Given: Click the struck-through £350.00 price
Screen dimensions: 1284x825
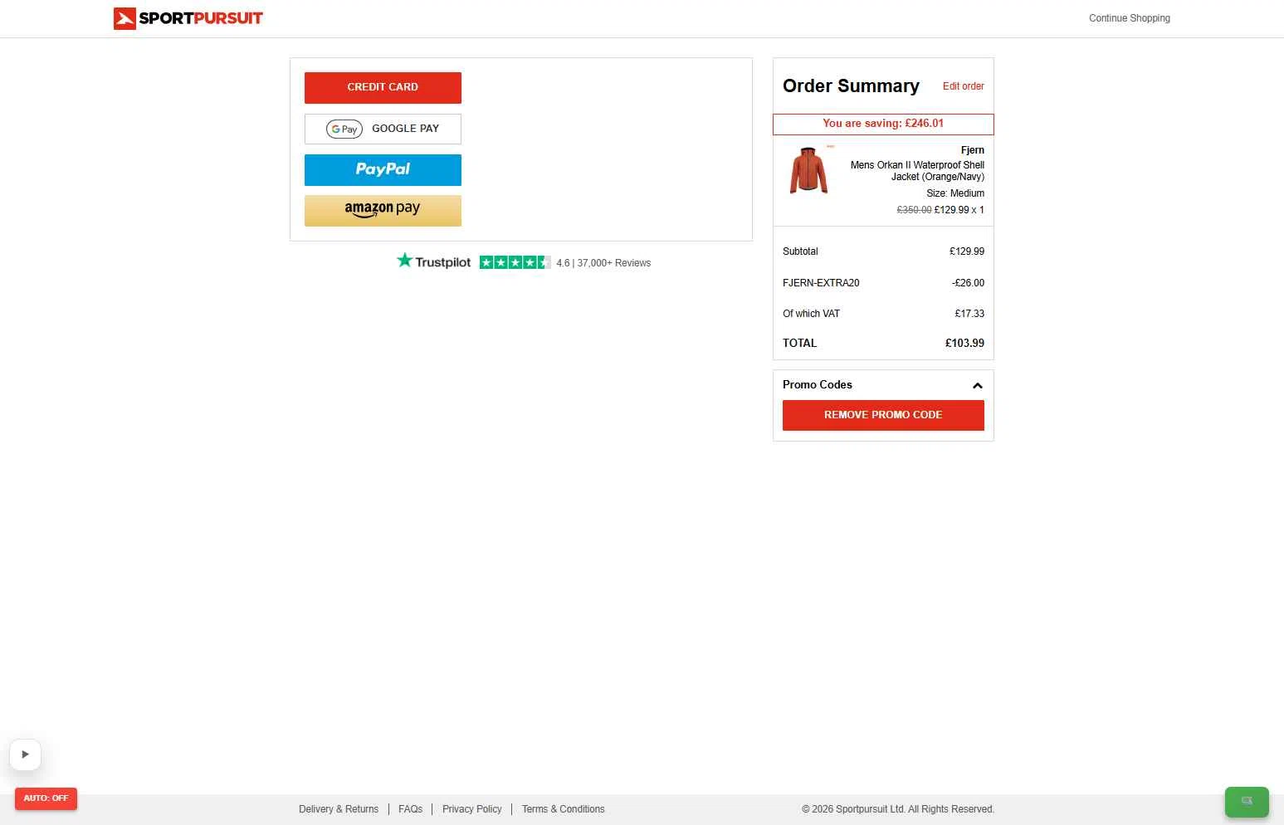Looking at the screenshot, I should [914, 210].
